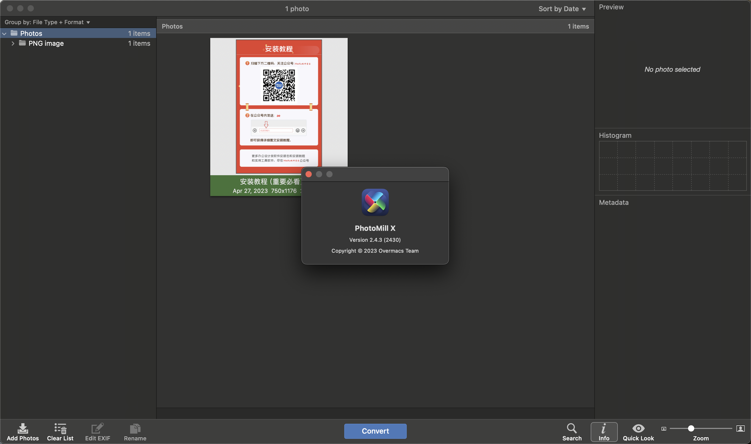Click the PhotoMill X pinwheel app icon
Viewport: 751px width, 444px height.
click(375, 202)
